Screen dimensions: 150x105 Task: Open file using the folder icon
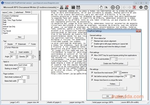point(73,7)
